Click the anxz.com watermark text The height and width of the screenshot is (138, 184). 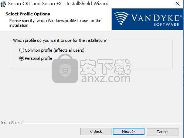106,79
